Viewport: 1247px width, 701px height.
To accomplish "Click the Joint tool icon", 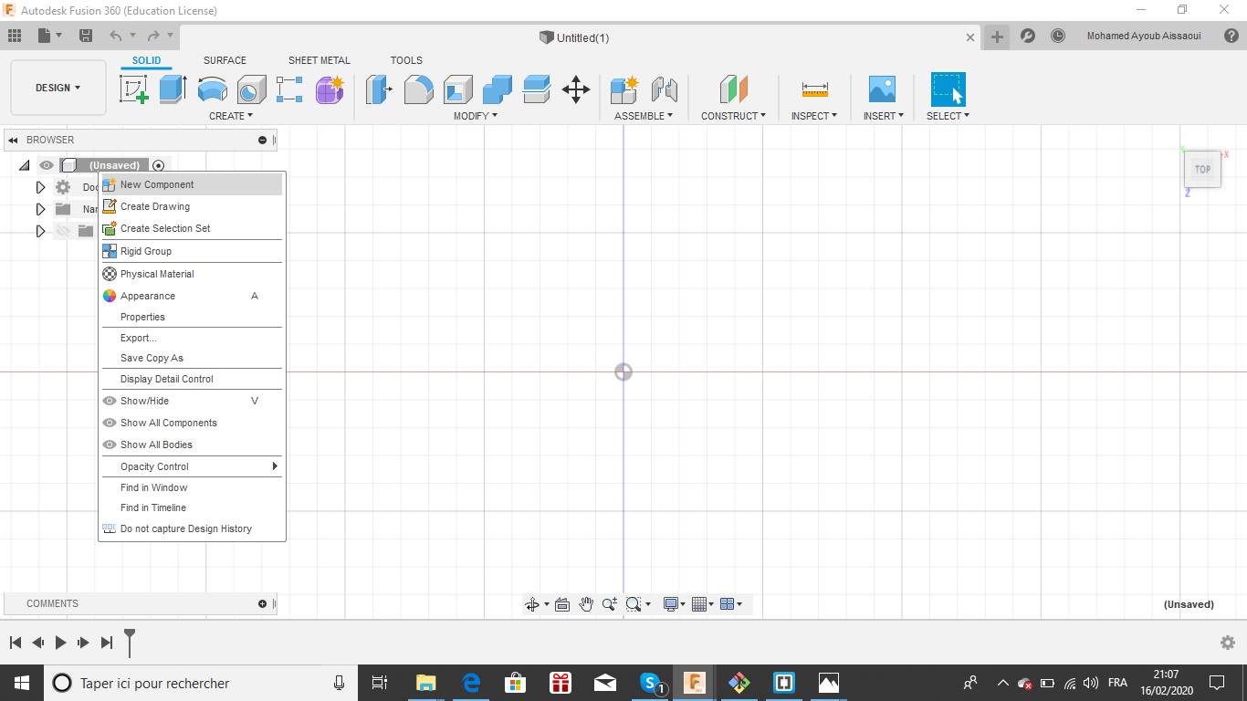I will click(x=664, y=89).
